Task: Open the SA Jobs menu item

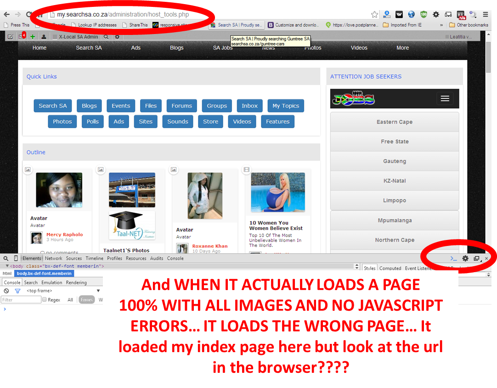Action: pyautogui.click(x=223, y=48)
